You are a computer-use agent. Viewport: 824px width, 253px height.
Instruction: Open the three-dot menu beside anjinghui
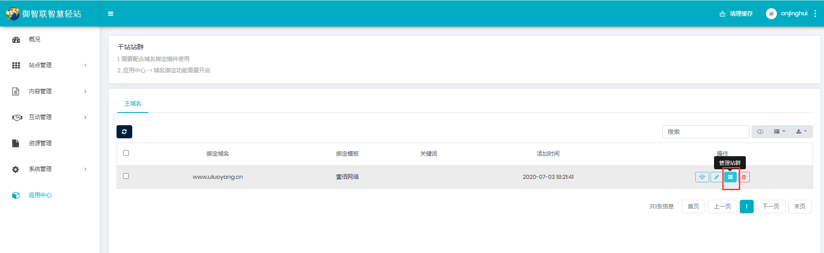815,14
